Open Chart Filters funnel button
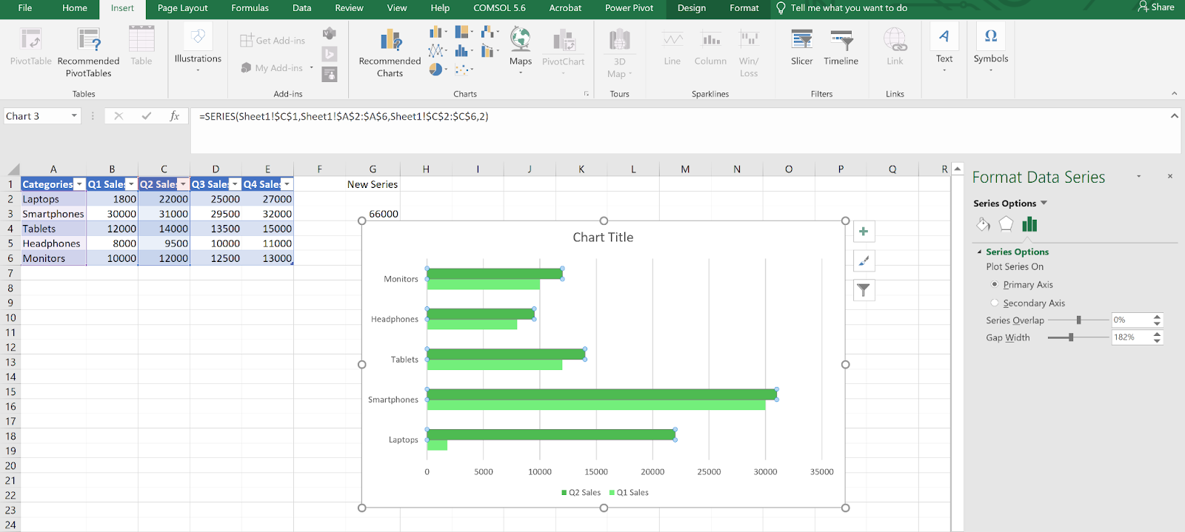This screenshot has width=1185, height=532. tap(864, 290)
